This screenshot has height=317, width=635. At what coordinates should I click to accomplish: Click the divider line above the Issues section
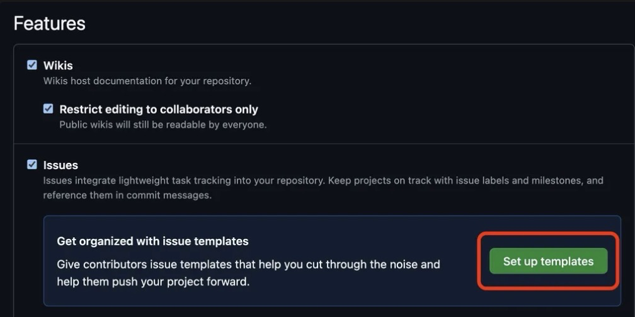point(324,143)
